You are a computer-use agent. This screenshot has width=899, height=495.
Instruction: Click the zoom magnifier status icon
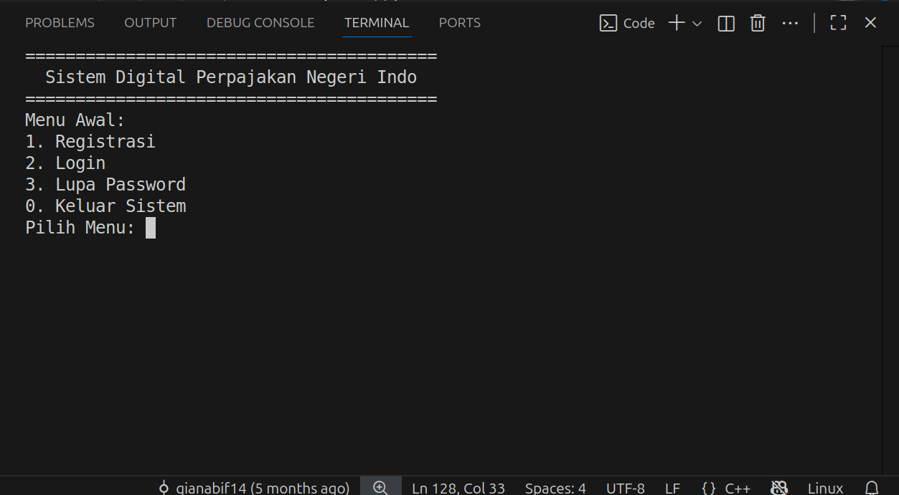coord(380,488)
